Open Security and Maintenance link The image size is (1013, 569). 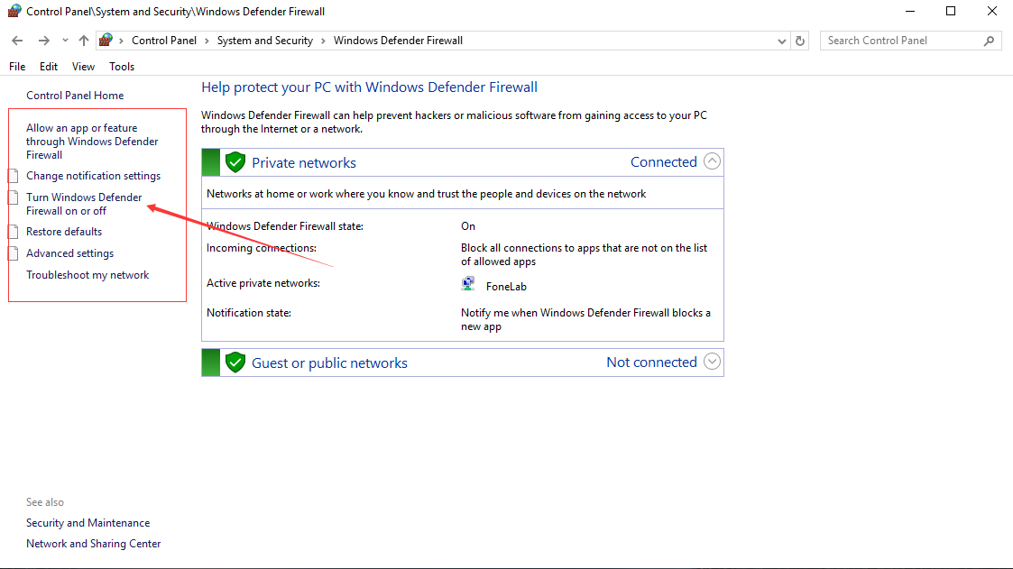pyautogui.click(x=87, y=523)
